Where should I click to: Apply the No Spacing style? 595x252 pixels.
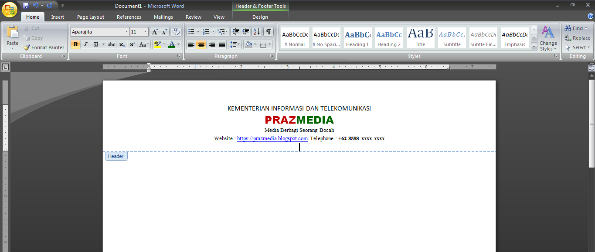coord(326,38)
